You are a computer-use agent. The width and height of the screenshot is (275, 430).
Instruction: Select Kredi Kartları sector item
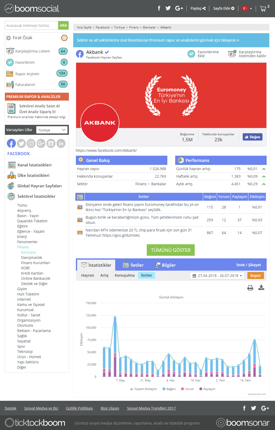coord(32,273)
